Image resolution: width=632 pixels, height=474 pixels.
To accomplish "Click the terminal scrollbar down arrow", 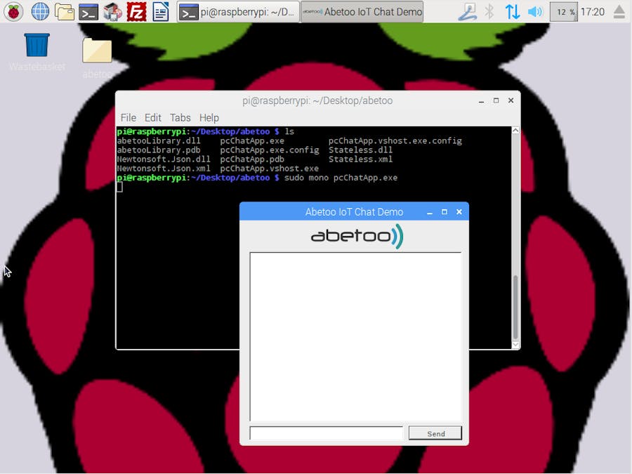I will pos(515,345).
